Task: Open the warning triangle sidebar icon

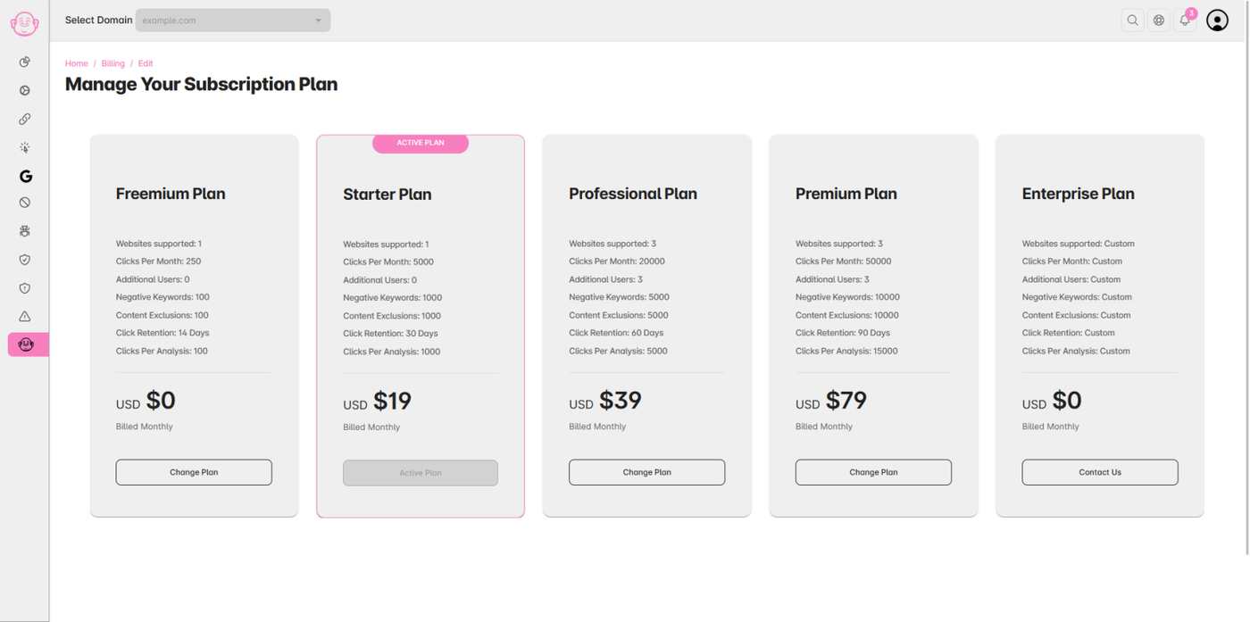Action: click(x=25, y=316)
